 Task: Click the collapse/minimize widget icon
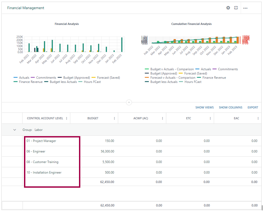click(236, 8)
